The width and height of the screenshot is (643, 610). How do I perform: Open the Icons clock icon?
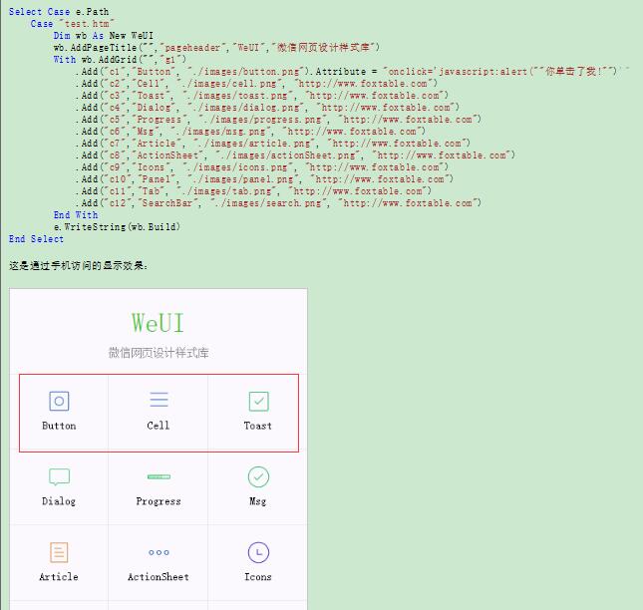[x=259, y=552]
